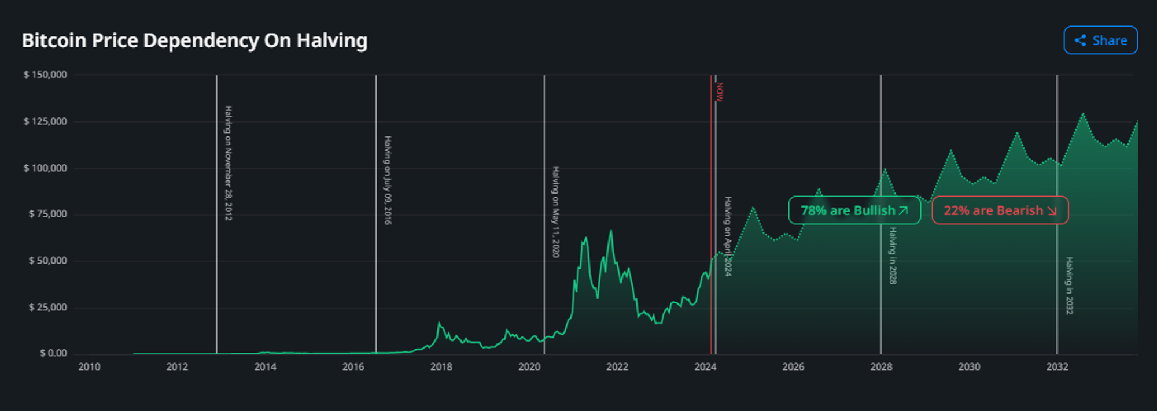Click the Halving on May 11, 2020 label
This screenshot has width=1157, height=411.
[555, 212]
